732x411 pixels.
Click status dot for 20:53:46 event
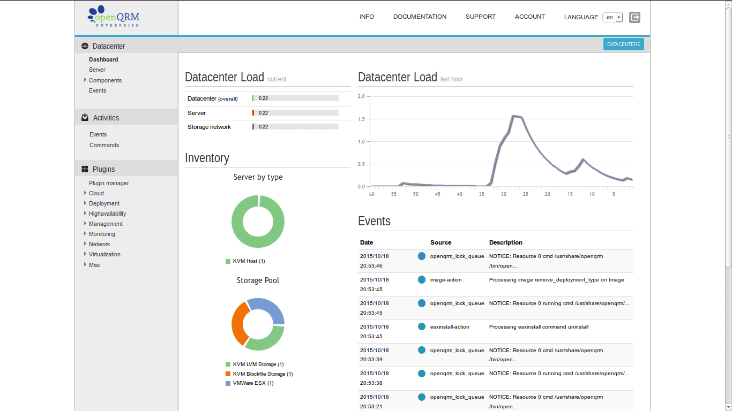tap(422, 256)
